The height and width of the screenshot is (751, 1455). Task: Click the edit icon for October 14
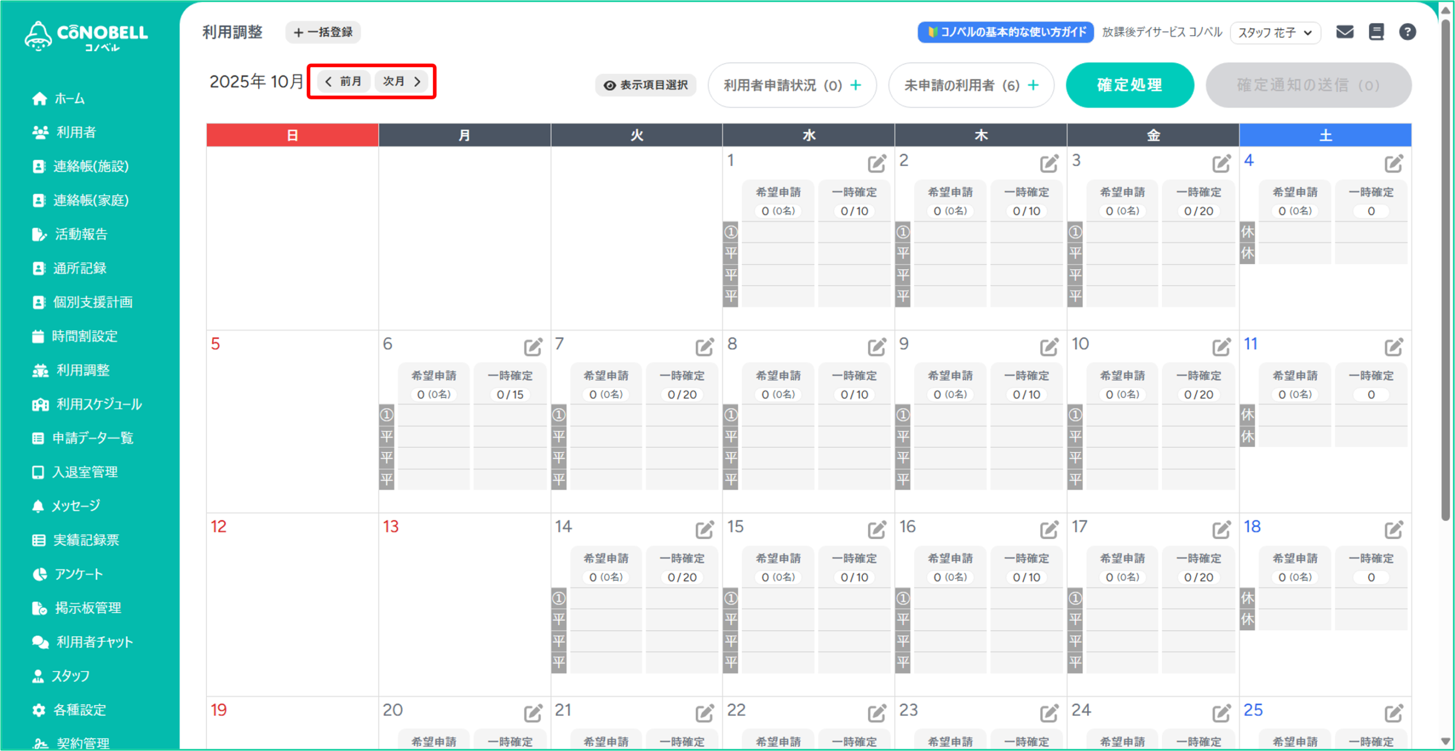tap(704, 529)
